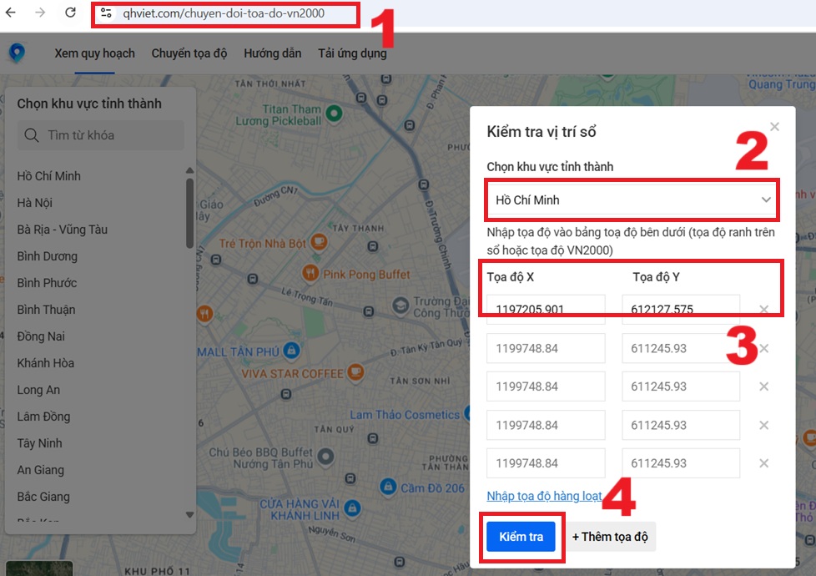Click Trường Đại học graduation cap marker
The width and height of the screenshot is (816, 576).
[x=400, y=306]
